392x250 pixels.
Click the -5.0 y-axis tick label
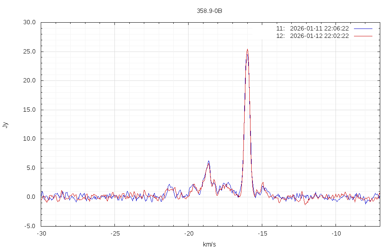point(30,226)
